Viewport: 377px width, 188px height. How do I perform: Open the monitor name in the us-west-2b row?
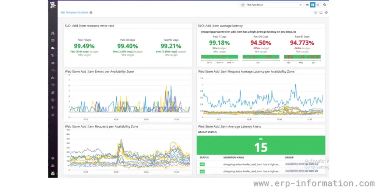click(252, 171)
